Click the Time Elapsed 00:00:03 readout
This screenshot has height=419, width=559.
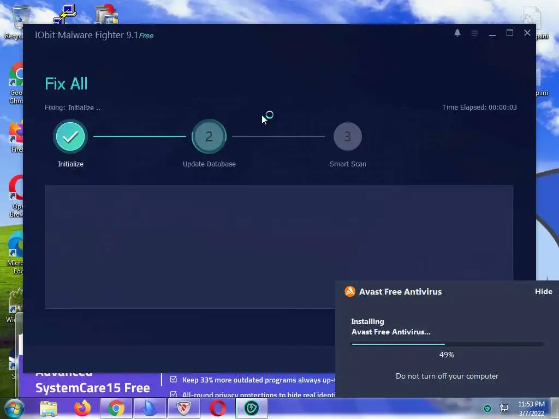[479, 107]
